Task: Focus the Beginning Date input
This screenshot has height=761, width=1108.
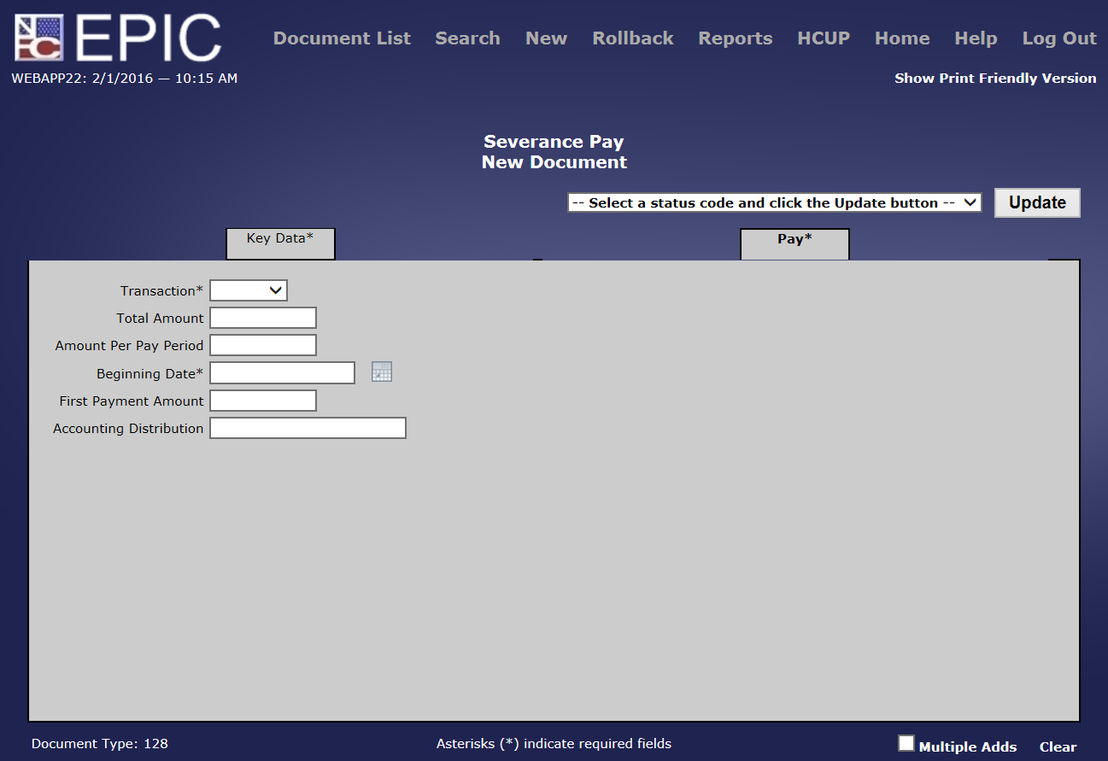Action: 282,372
